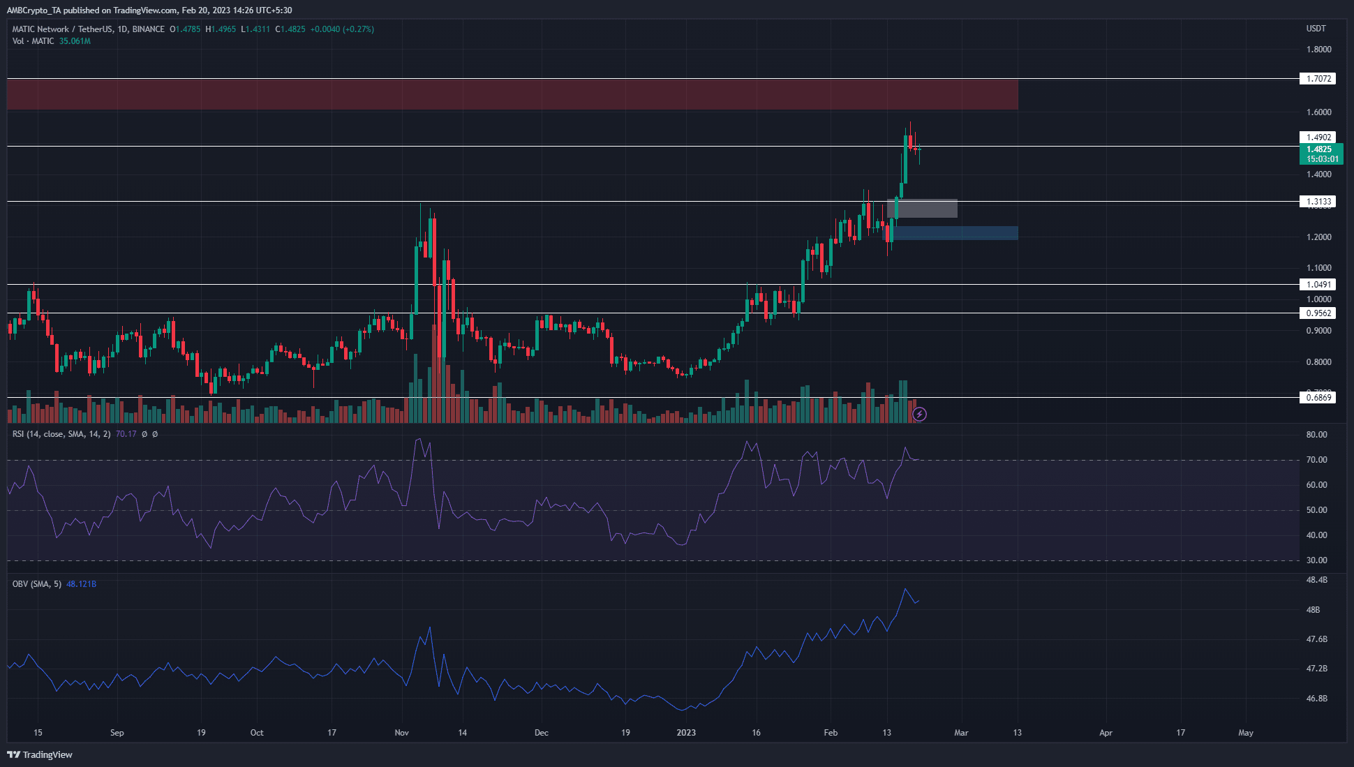Click the RSI axis value 80.00
Viewport: 1354px width, 767px height.
pyautogui.click(x=1316, y=435)
